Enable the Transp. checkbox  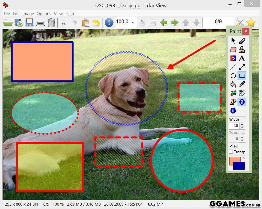[x=231, y=152]
